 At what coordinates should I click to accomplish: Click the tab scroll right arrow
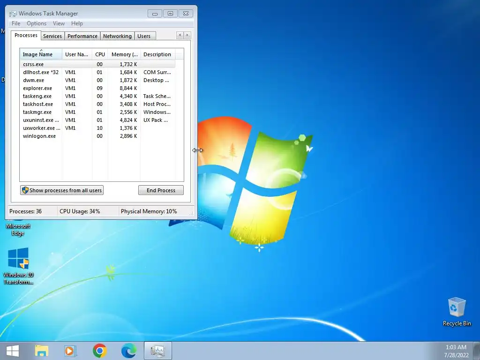[187, 35]
